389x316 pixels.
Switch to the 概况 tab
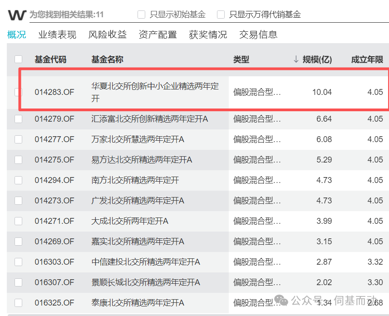(x=17, y=35)
